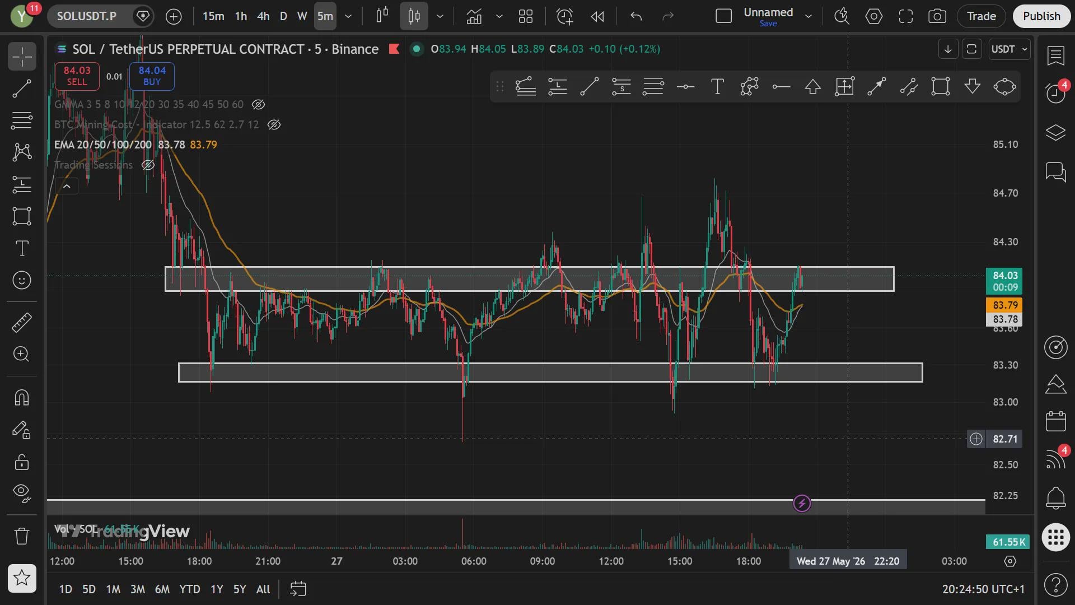Viewport: 1075px width, 605px height.
Task: Open the geometric shapes tool
Action: pos(22,216)
